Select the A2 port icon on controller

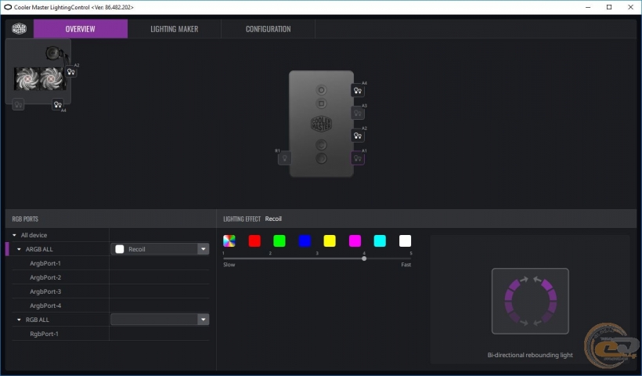tap(358, 136)
